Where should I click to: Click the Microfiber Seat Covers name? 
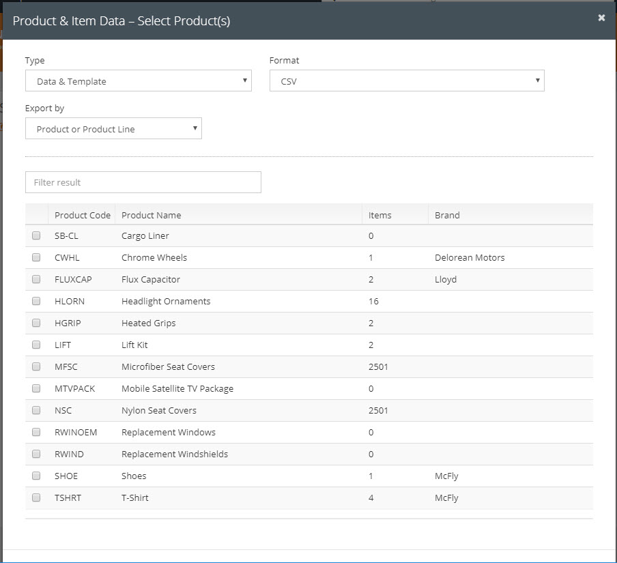coord(168,366)
